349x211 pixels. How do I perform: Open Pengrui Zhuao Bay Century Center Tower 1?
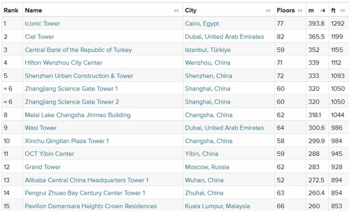[85, 193]
